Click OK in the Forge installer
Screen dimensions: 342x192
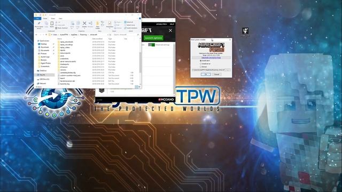(x=205, y=74)
